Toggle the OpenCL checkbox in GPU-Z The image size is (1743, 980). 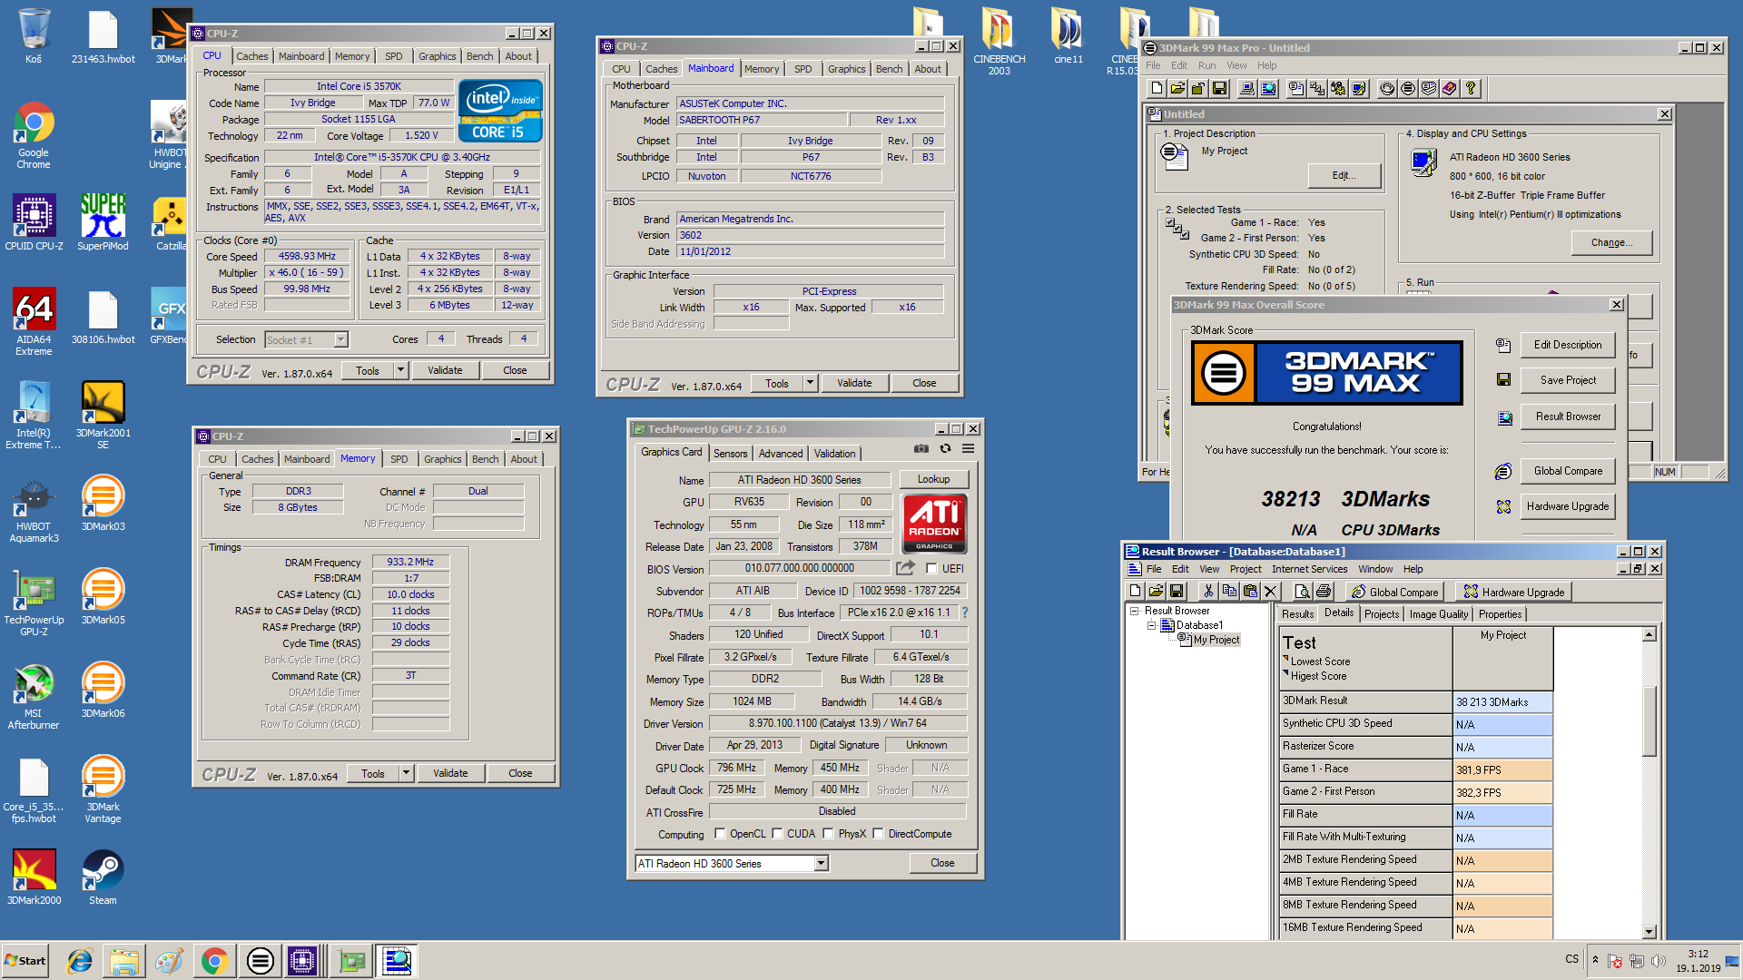[x=720, y=834]
